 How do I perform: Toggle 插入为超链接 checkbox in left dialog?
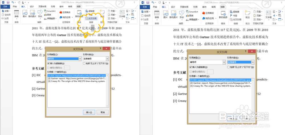[48, 63]
